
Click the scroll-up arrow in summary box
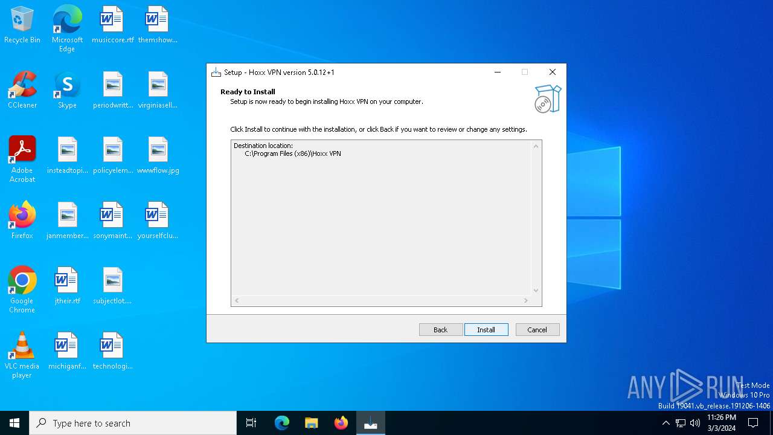point(536,146)
